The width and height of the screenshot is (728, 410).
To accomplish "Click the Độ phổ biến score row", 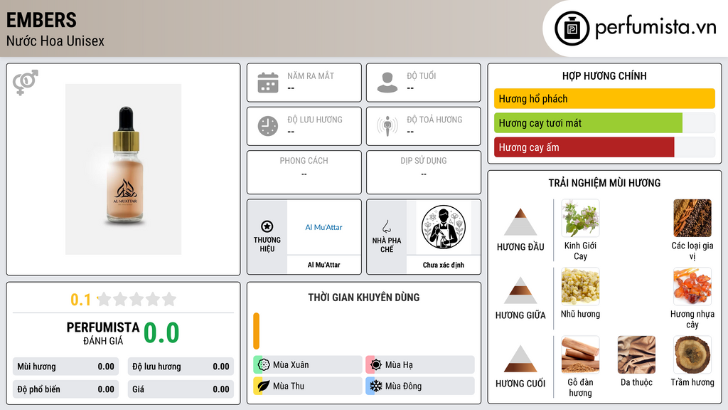I will (x=65, y=389).
